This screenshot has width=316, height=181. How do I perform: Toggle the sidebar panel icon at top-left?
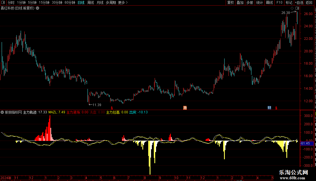3,3
